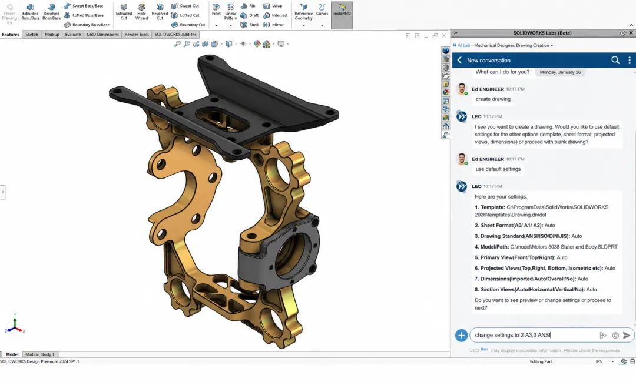This screenshot has height=382, width=636.
Task: Open the Render Tools tab
Action: coord(137,35)
